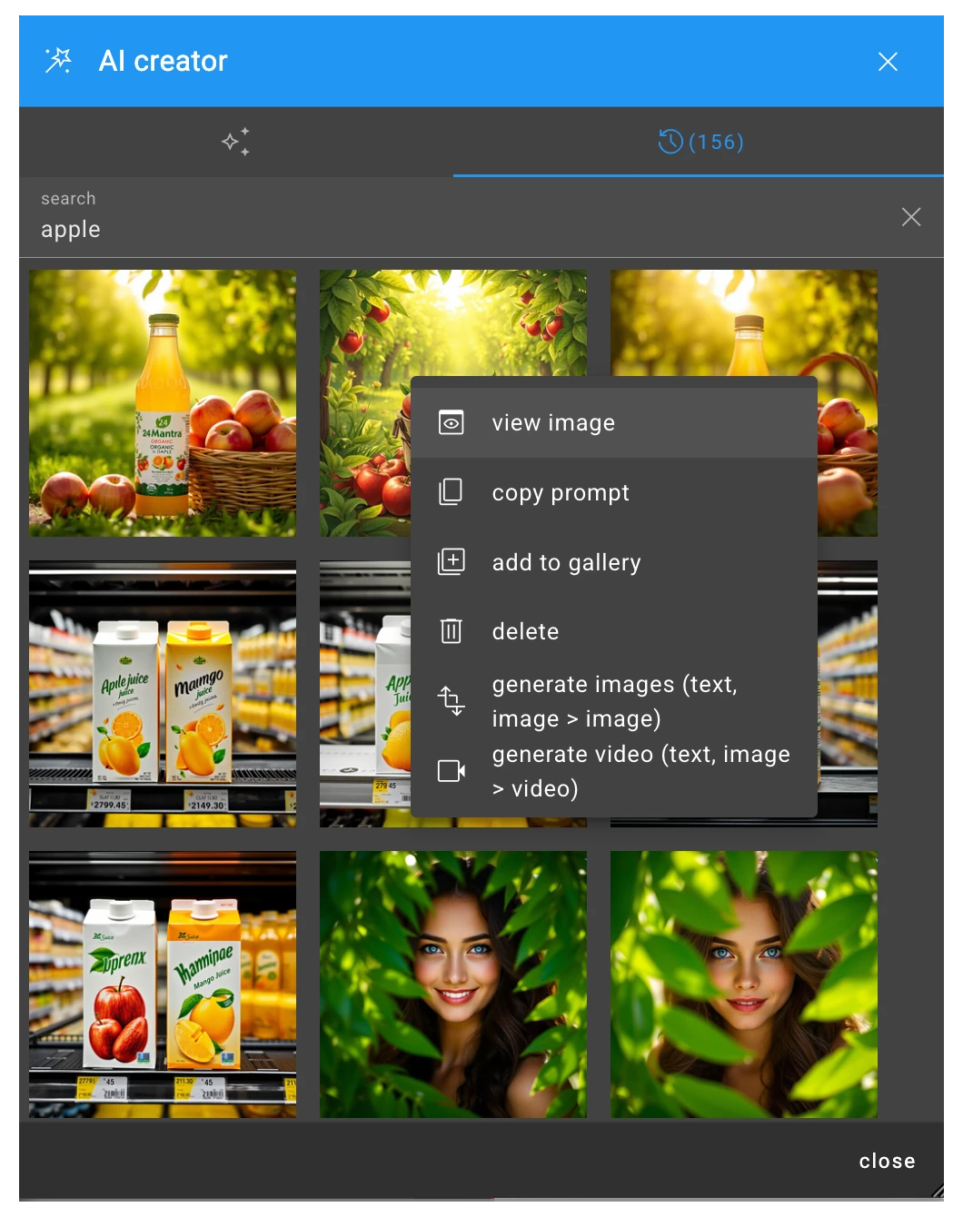The width and height of the screenshot is (963, 1217).
Task: View the woman among green leaves thumbnail
Action: pos(452,984)
